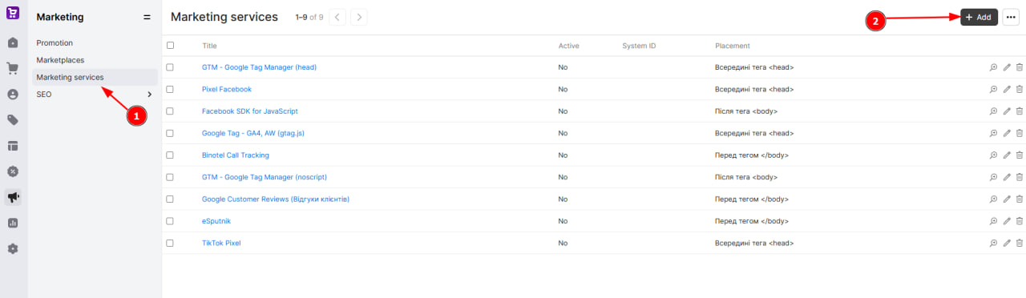Image resolution: width=1026 pixels, height=298 pixels.
Task: Open the price tag icon in sidebar
Action: [13, 120]
